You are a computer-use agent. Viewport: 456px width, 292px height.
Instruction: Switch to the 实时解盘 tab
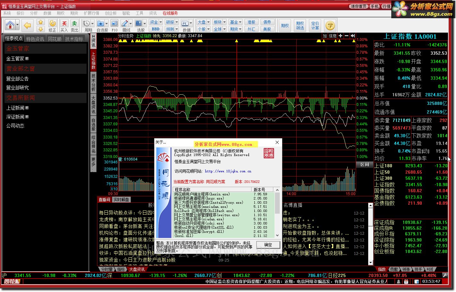pyautogui.click(x=121, y=200)
